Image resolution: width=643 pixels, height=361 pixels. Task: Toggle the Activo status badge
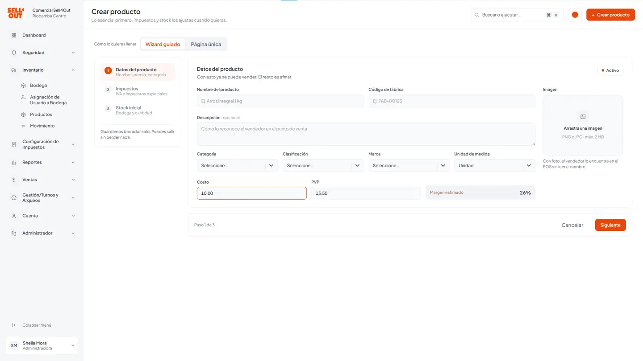[610, 70]
